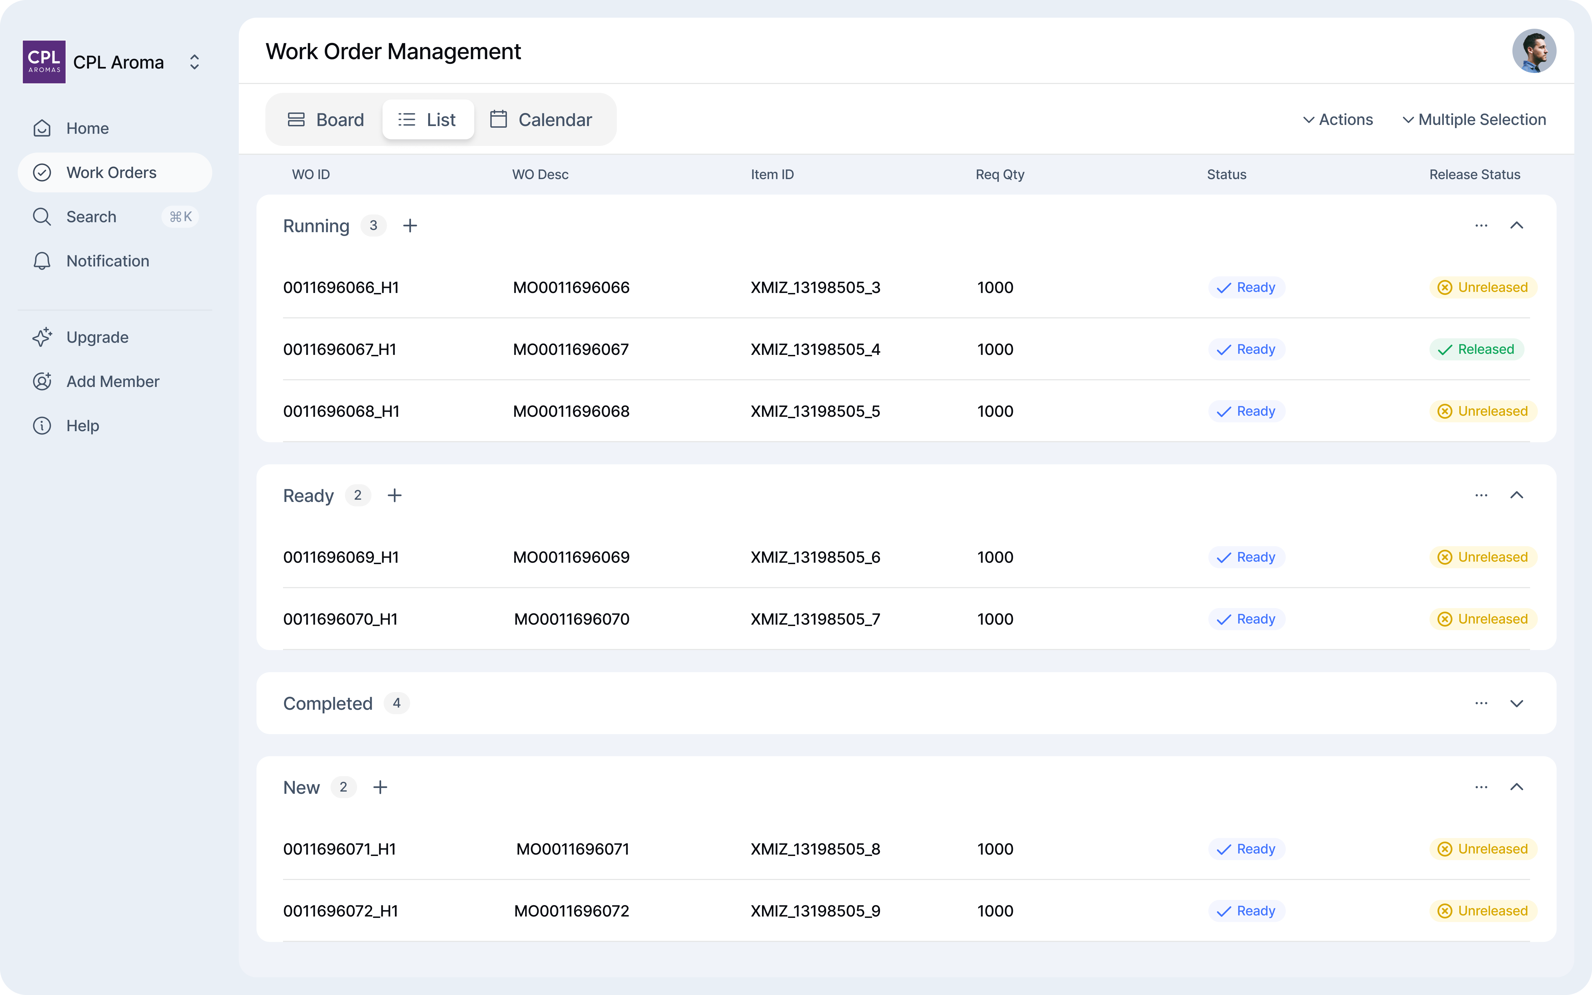
Task: Click Unreleased badge for 0011696066_H1
Action: pyautogui.click(x=1483, y=287)
